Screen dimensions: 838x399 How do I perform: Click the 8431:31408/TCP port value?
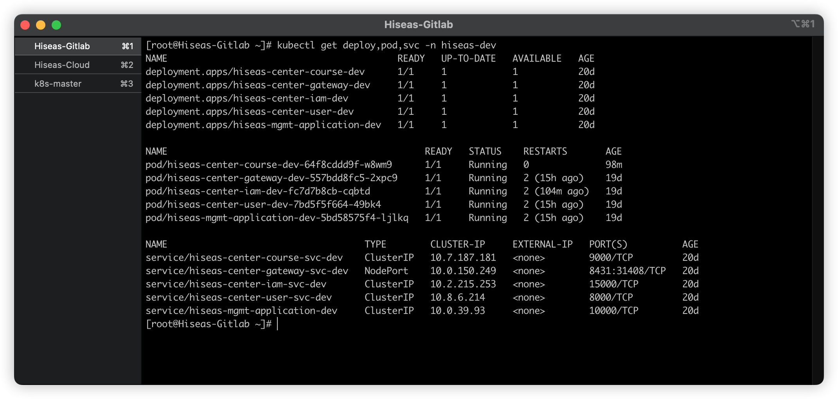627,271
